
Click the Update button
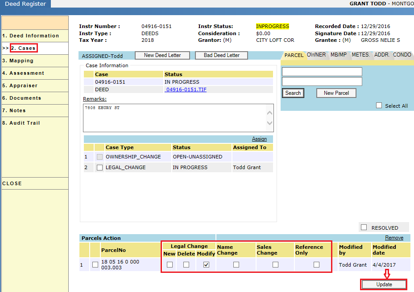[384, 284]
